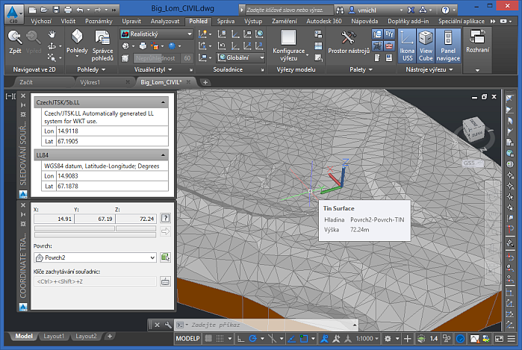Click keyboard icon next to shortcut field
Viewport: 522px width, 350px height.
click(x=165, y=281)
